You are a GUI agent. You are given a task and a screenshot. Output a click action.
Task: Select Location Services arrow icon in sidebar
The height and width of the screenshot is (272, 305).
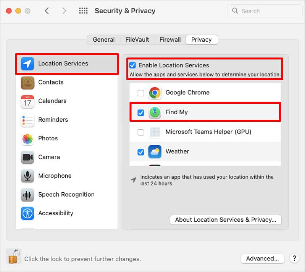27,64
